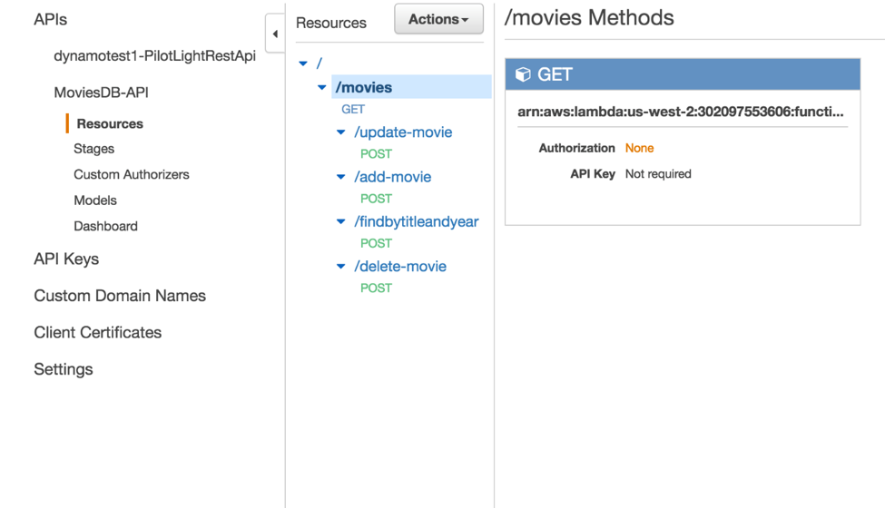Image resolution: width=885 pixels, height=508 pixels.
Task: Collapse the root / resource tree
Action: (x=303, y=63)
